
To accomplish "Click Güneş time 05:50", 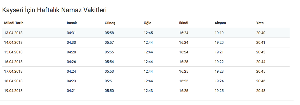I will tap(109, 91).
